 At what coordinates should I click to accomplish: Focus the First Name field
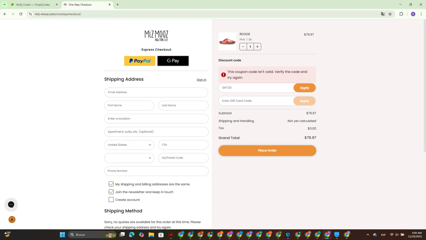pos(129,105)
